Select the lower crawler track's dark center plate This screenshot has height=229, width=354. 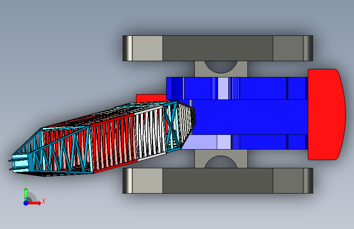pyautogui.click(x=218, y=181)
